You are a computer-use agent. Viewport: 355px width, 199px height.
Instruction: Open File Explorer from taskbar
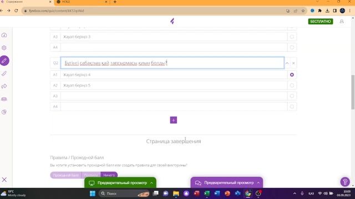(176, 193)
